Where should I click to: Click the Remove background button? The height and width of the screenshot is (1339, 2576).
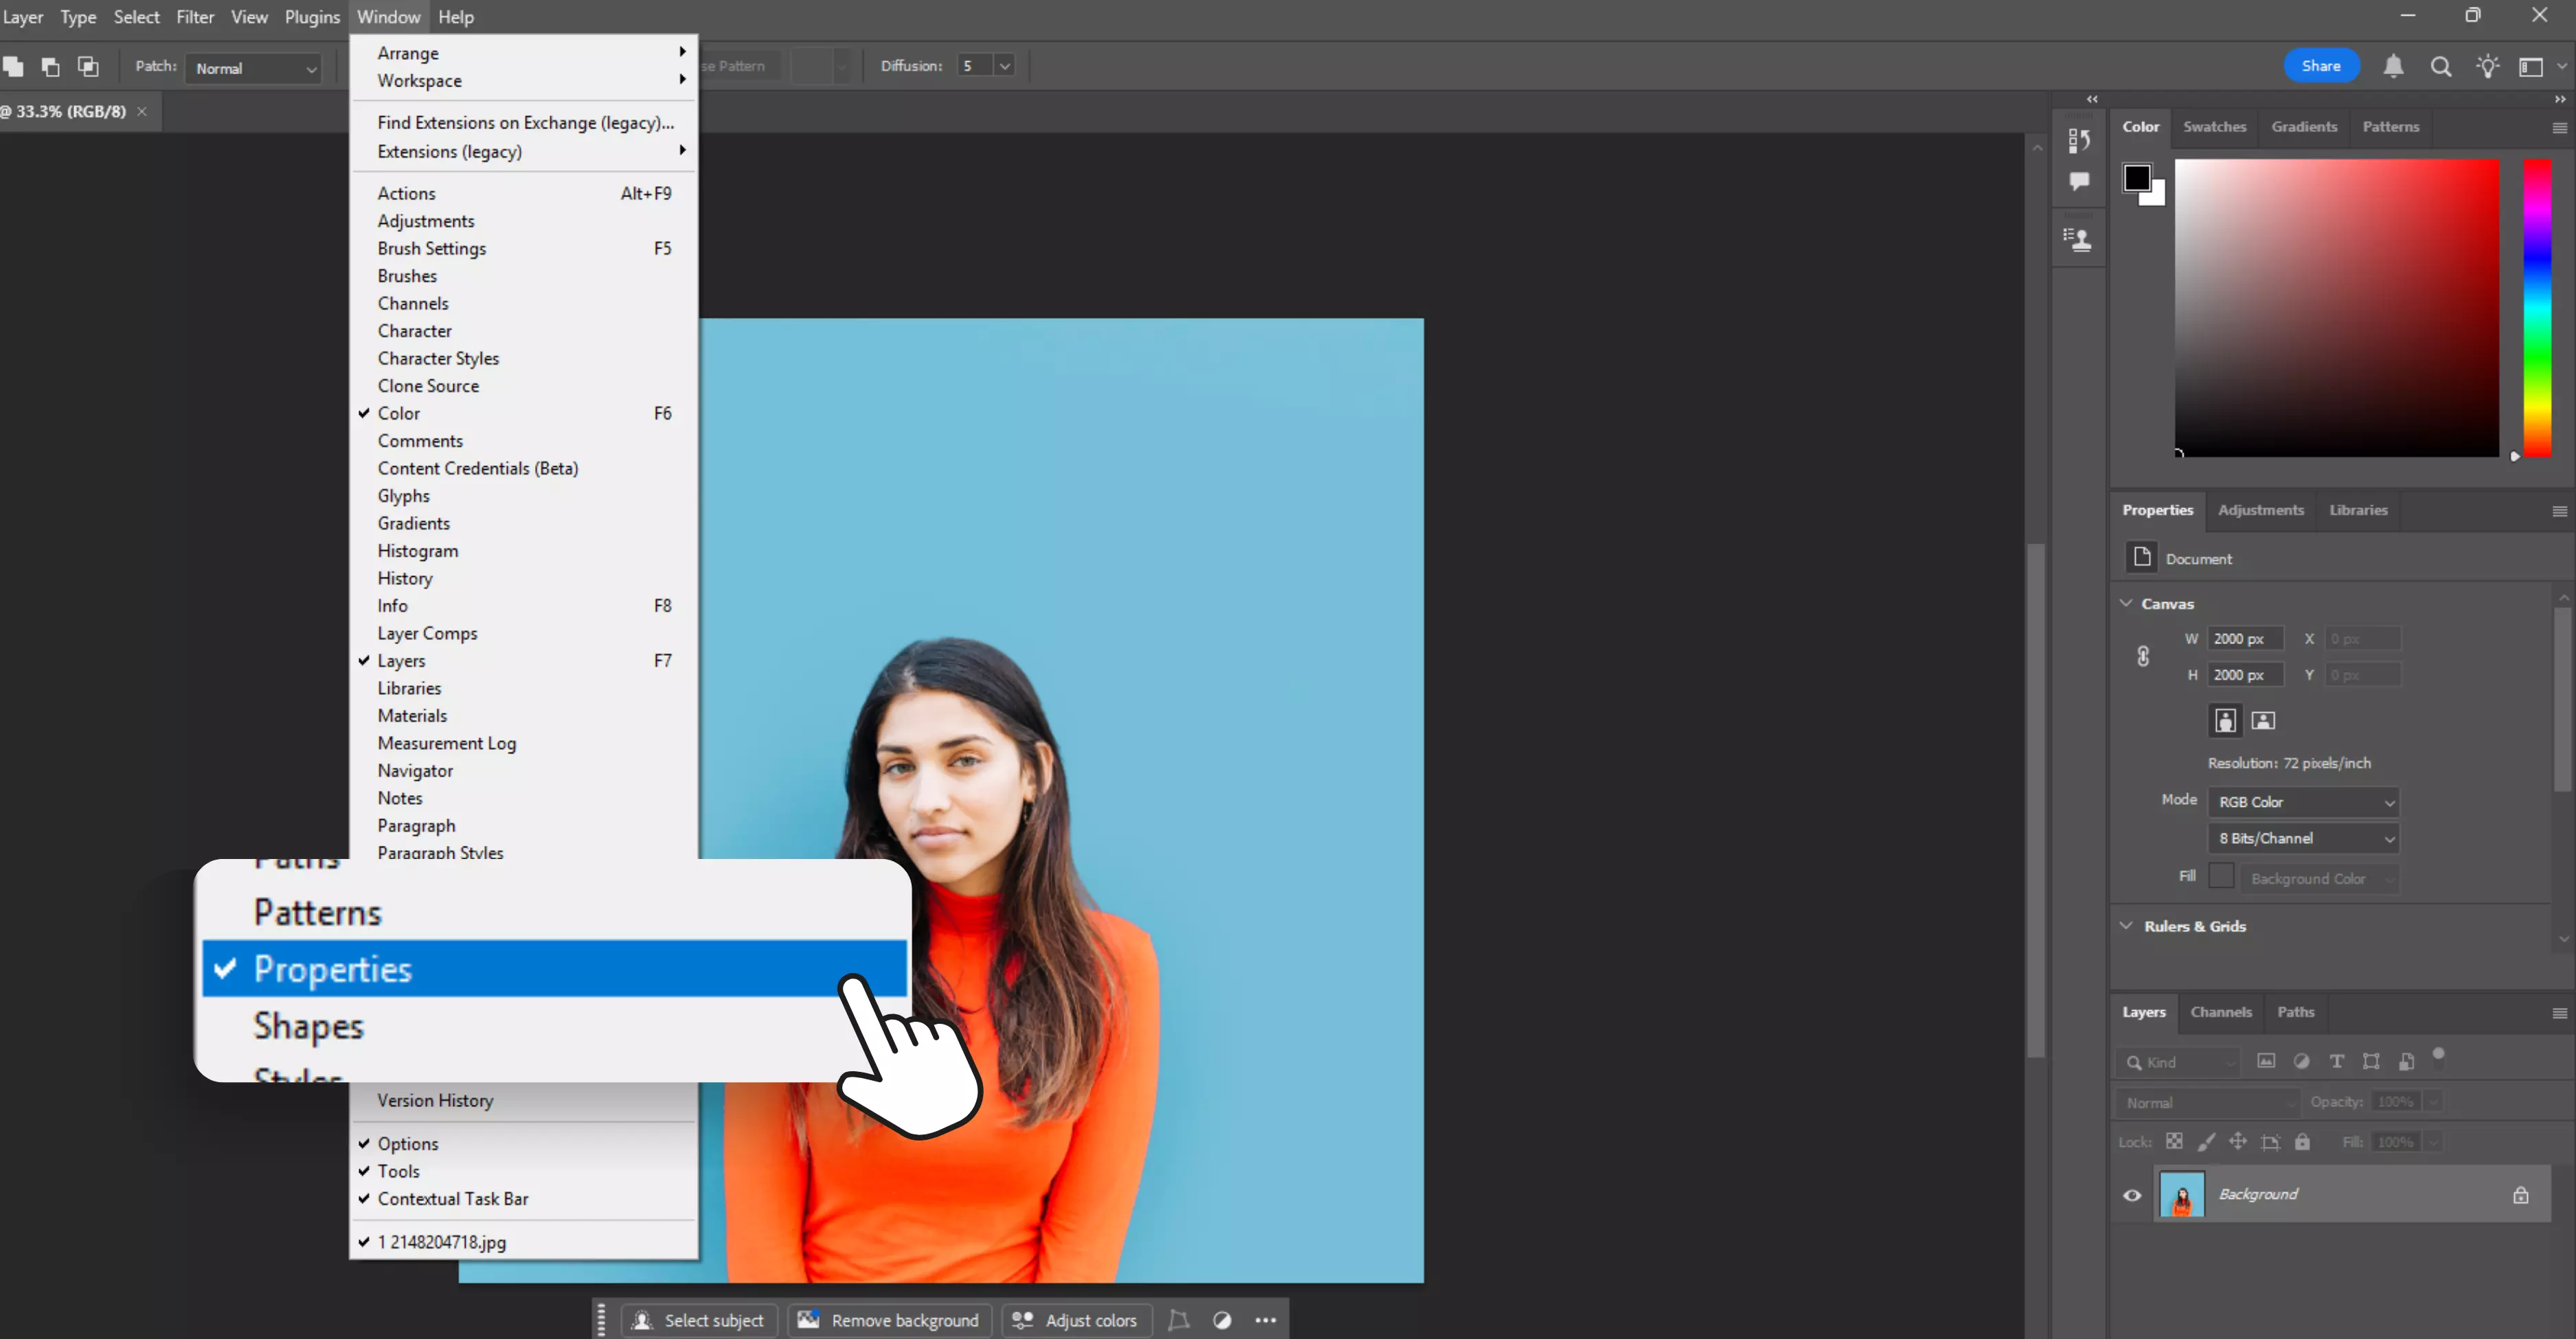(889, 1319)
